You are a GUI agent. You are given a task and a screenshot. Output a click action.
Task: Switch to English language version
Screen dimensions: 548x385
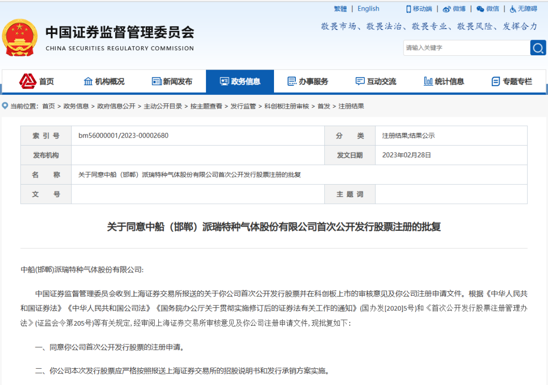pos(368,9)
